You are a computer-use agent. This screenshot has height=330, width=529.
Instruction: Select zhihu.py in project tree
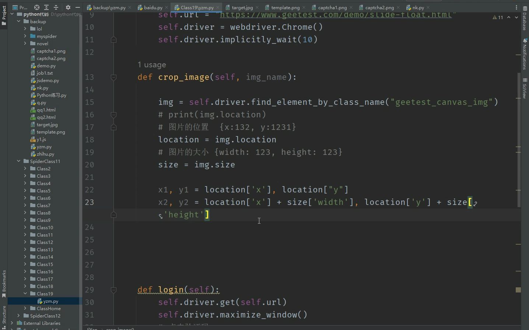[x=45, y=154]
